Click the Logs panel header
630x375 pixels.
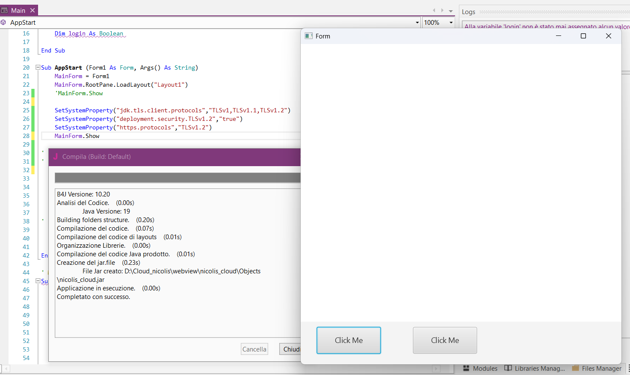click(468, 12)
